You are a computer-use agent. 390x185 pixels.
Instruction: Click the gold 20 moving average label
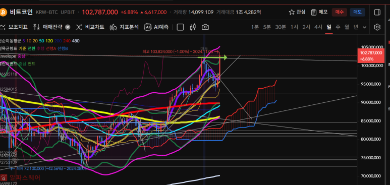[35, 41]
